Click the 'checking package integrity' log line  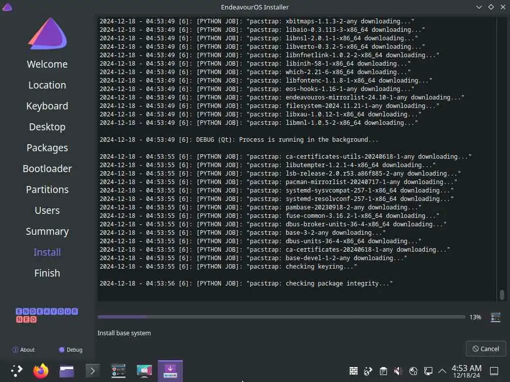(246, 283)
